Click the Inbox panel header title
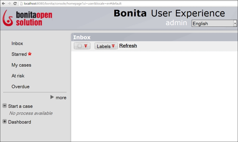The image size is (238, 142). 82,37
